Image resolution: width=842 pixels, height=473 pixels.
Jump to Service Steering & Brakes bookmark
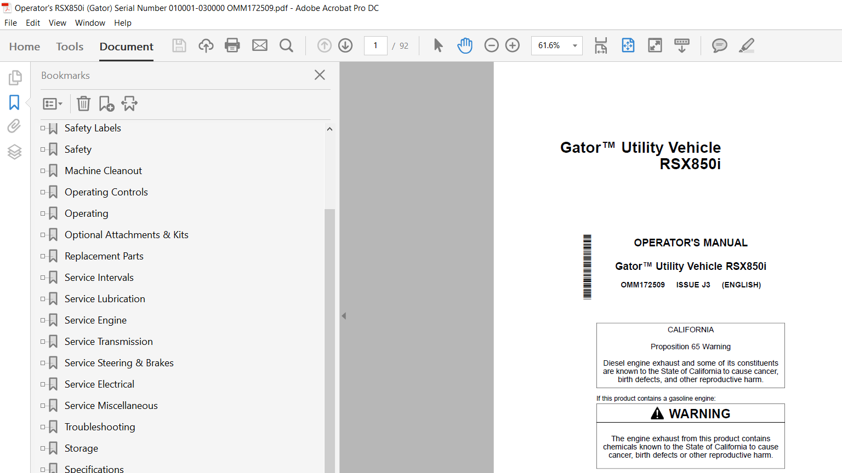[119, 363]
